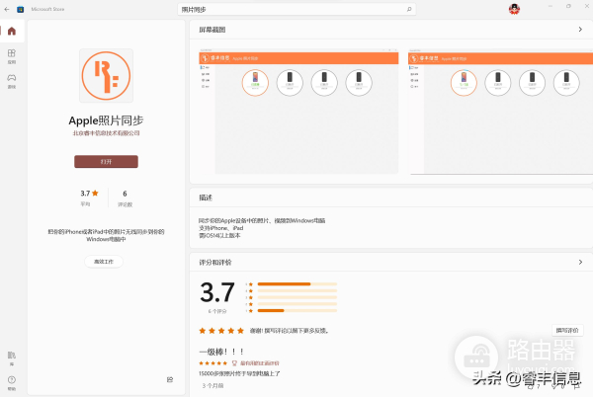Image resolution: width=593 pixels, height=397 pixels.
Task: Open the Help icon in sidebar
Action: click(x=12, y=382)
